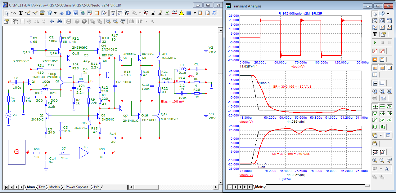Screen dimensions: 396x193
Task: Switch to the Models tab
Action: [x=54, y=187]
